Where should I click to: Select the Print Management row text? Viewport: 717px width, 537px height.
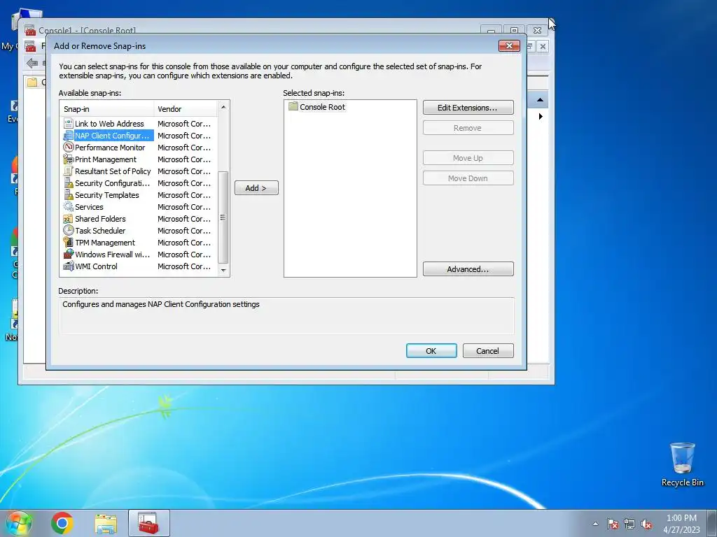pyautogui.click(x=106, y=159)
